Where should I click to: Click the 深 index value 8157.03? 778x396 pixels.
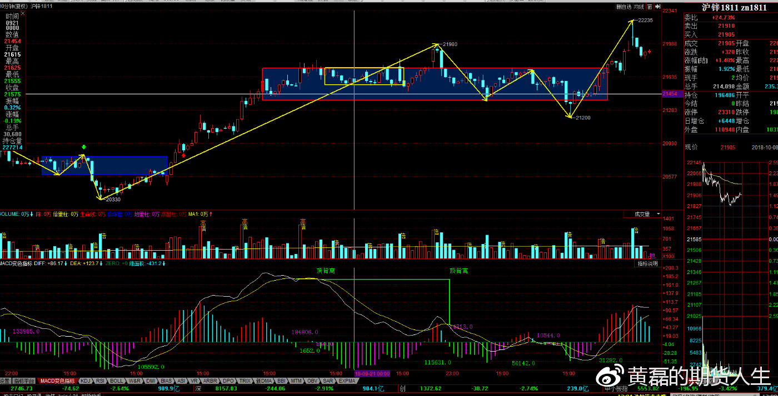pos(226,389)
